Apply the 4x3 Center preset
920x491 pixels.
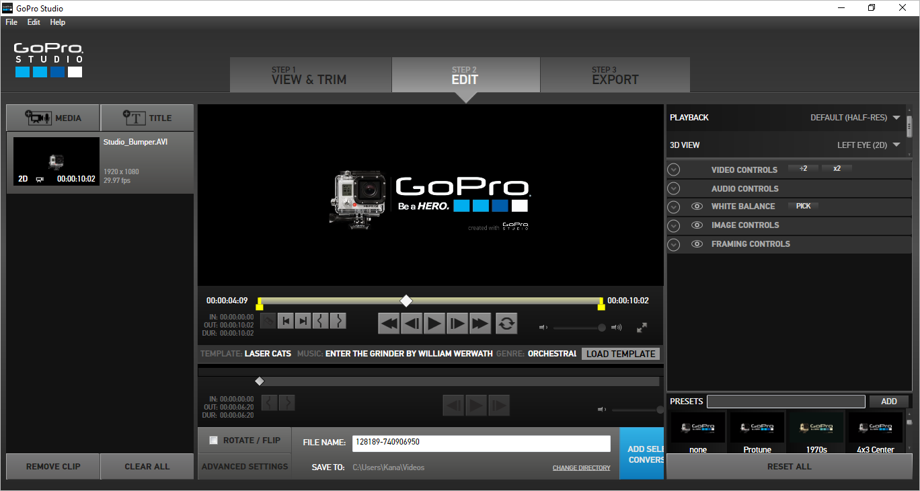coord(875,433)
